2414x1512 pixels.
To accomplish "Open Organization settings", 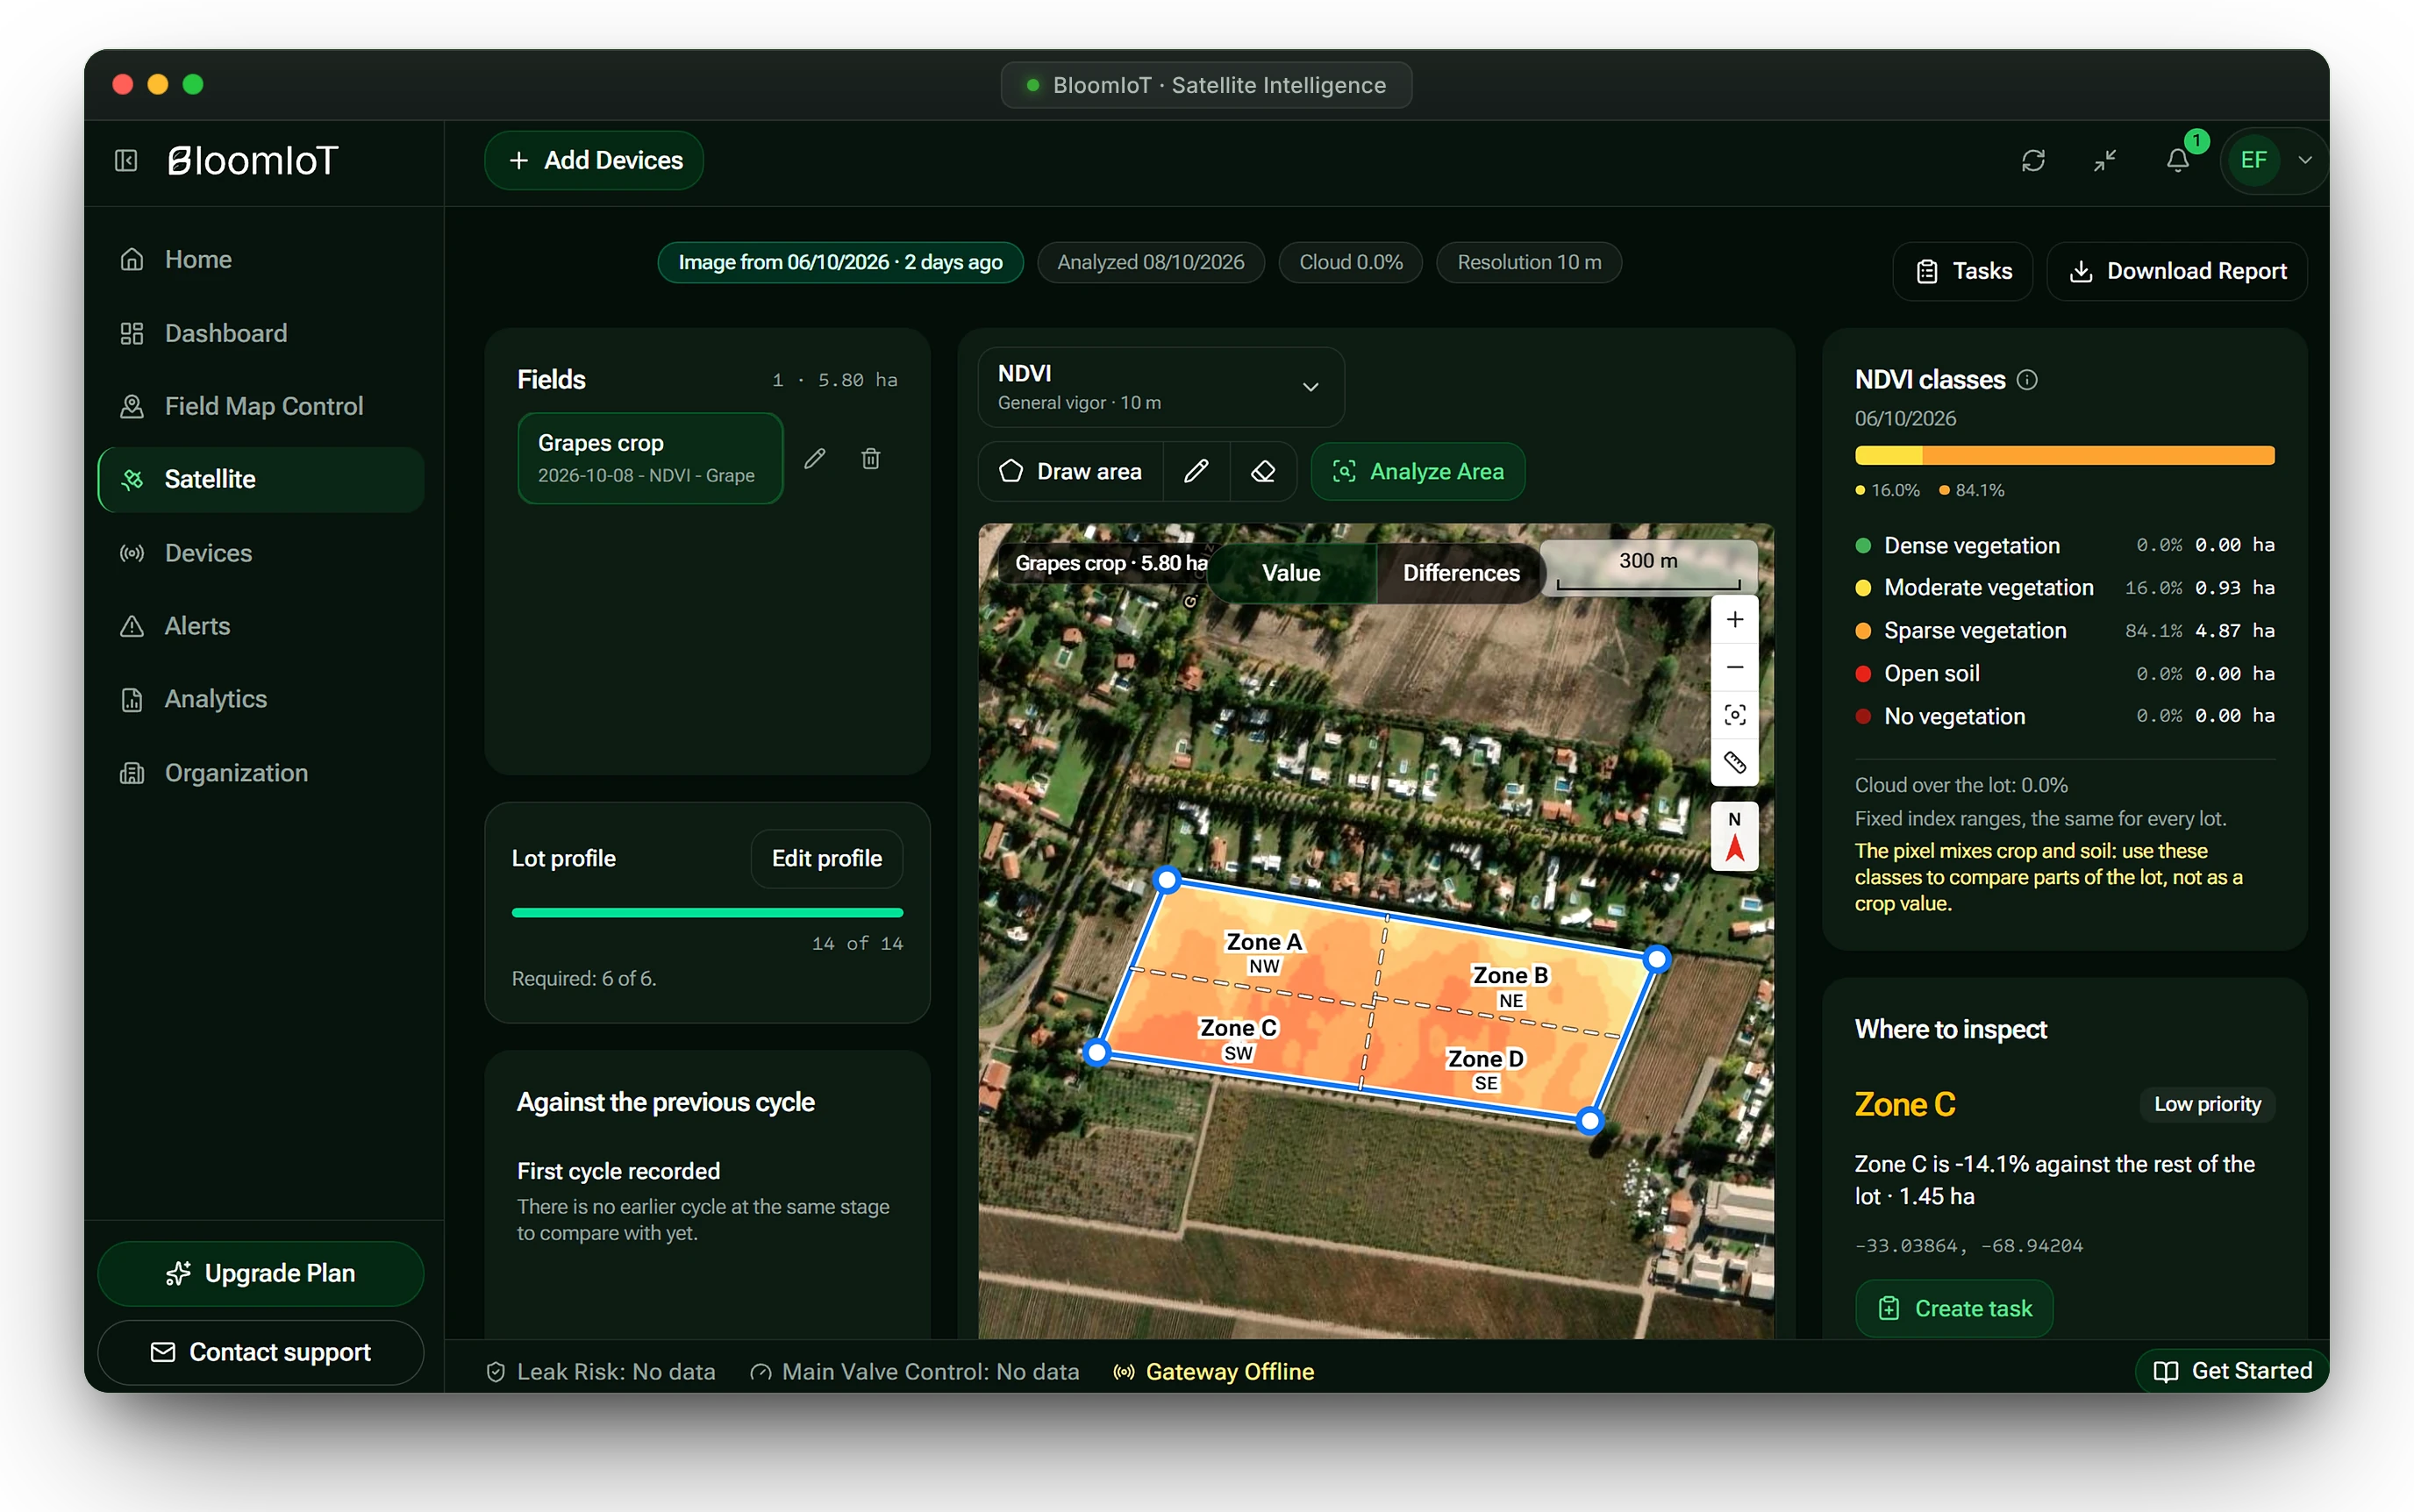I will pyautogui.click(x=261, y=773).
